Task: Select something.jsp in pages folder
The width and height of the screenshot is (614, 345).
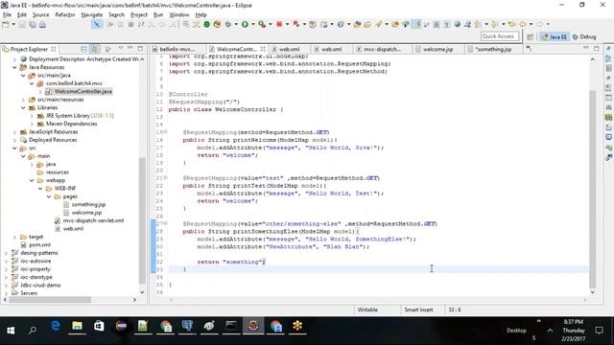Action: click(88, 204)
